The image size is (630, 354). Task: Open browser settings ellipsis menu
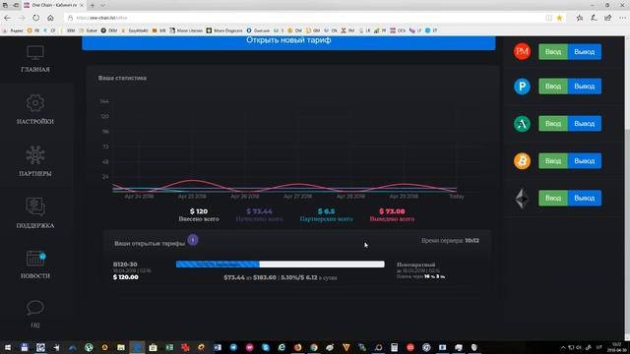click(x=622, y=18)
